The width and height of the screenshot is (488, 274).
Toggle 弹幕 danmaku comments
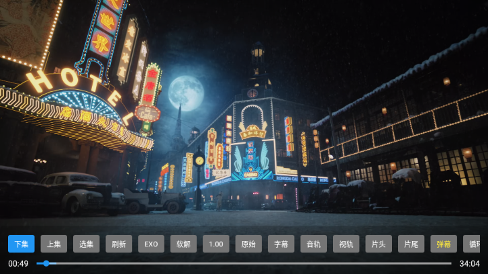443,244
